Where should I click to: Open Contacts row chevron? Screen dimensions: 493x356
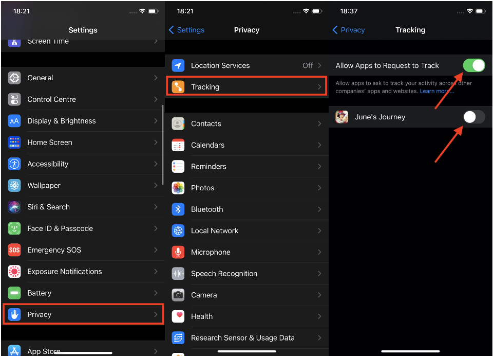click(x=319, y=123)
